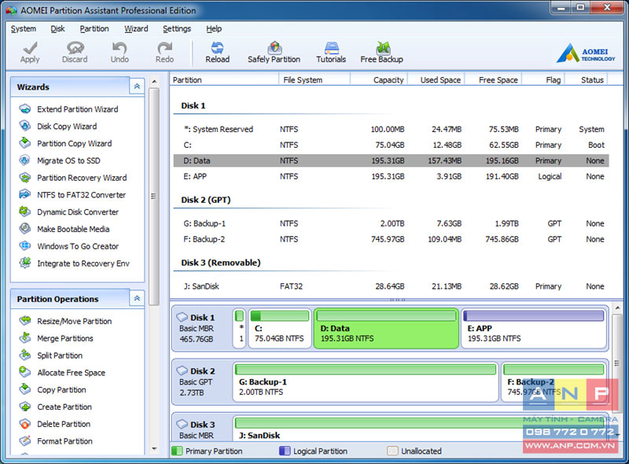Select the small system reserved block on Disk 1

tap(240, 328)
